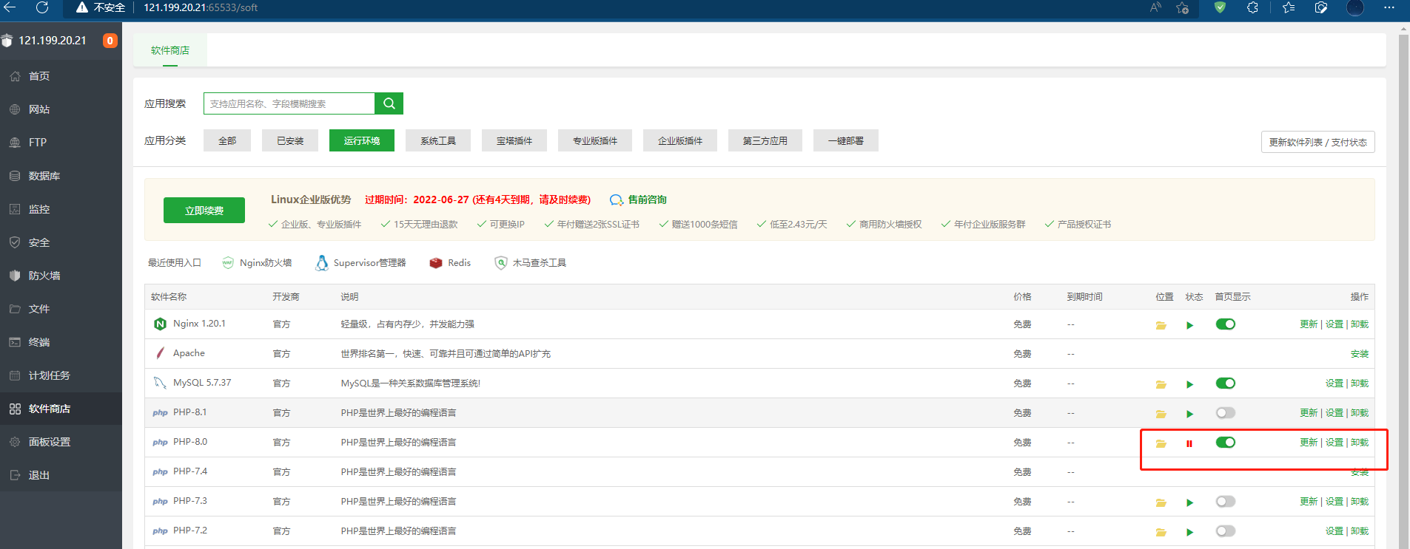Open Nginx防火墙 recent shortcut

257,263
